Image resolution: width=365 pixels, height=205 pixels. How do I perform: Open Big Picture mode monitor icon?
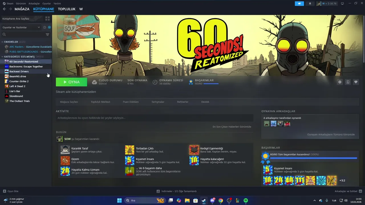click(342, 3)
